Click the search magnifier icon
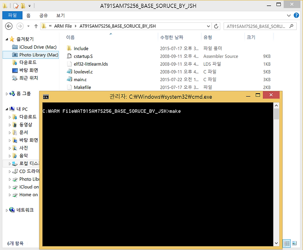 [291, 26]
